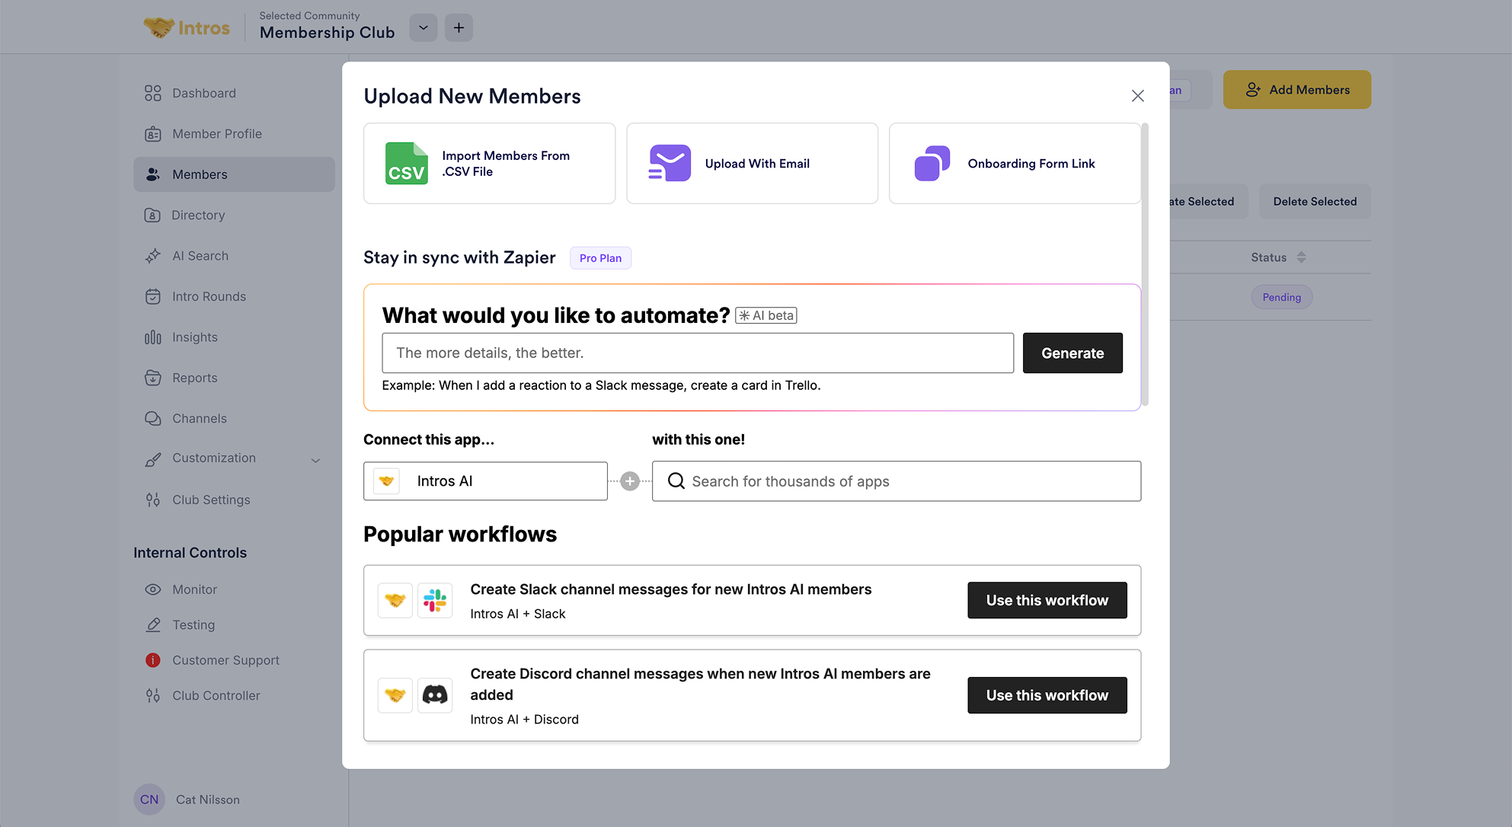The image size is (1512, 827).
Task: Click the modal's vertical scrollbar
Action: point(1145,264)
